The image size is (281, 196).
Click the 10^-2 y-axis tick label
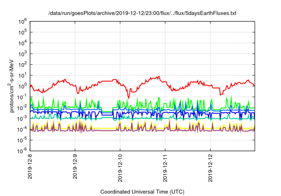click(x=22, y=108)
